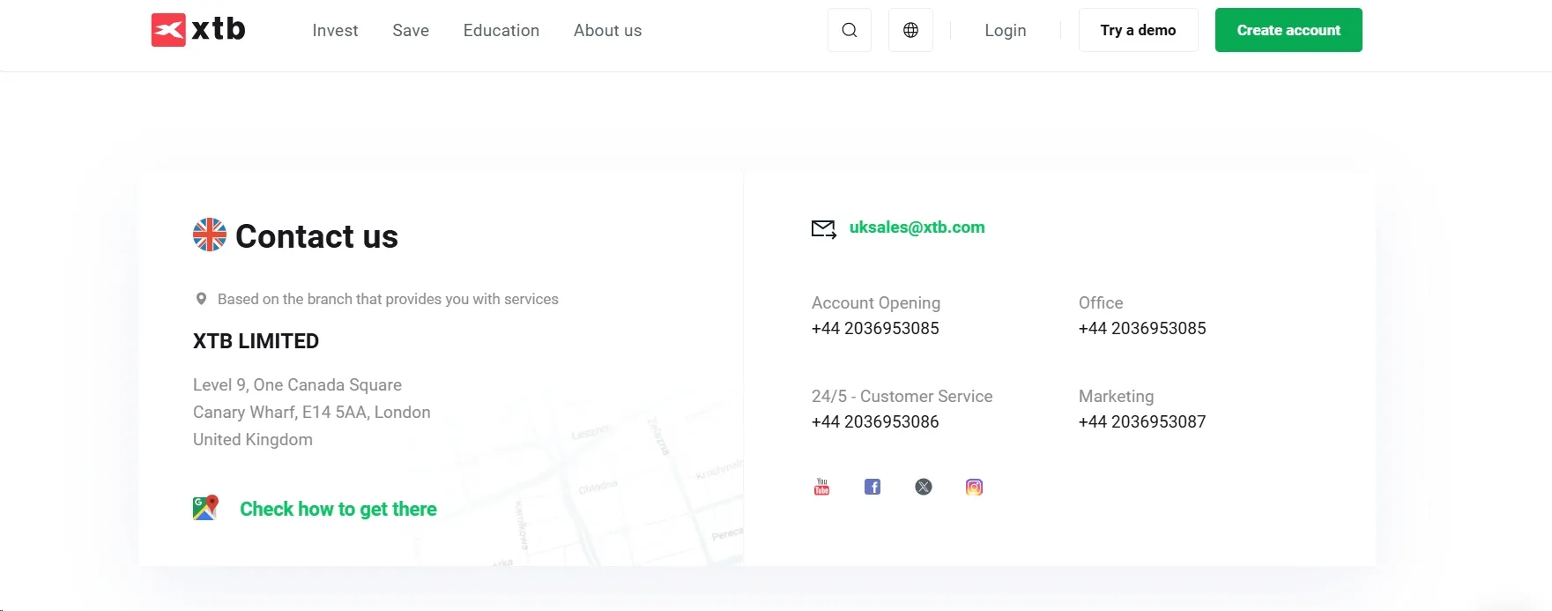Open the globe language selector
Viewport: 1552px width, 611px height.
(x=910, y=30)
